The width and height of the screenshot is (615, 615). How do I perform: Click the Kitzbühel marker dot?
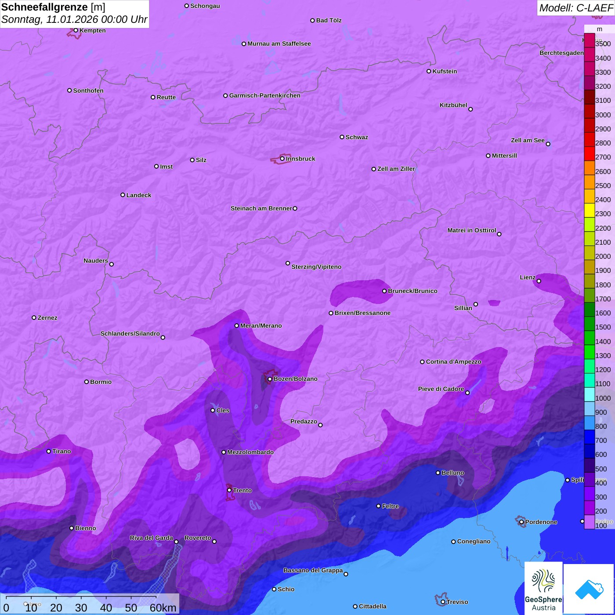(x=470, y=109)
